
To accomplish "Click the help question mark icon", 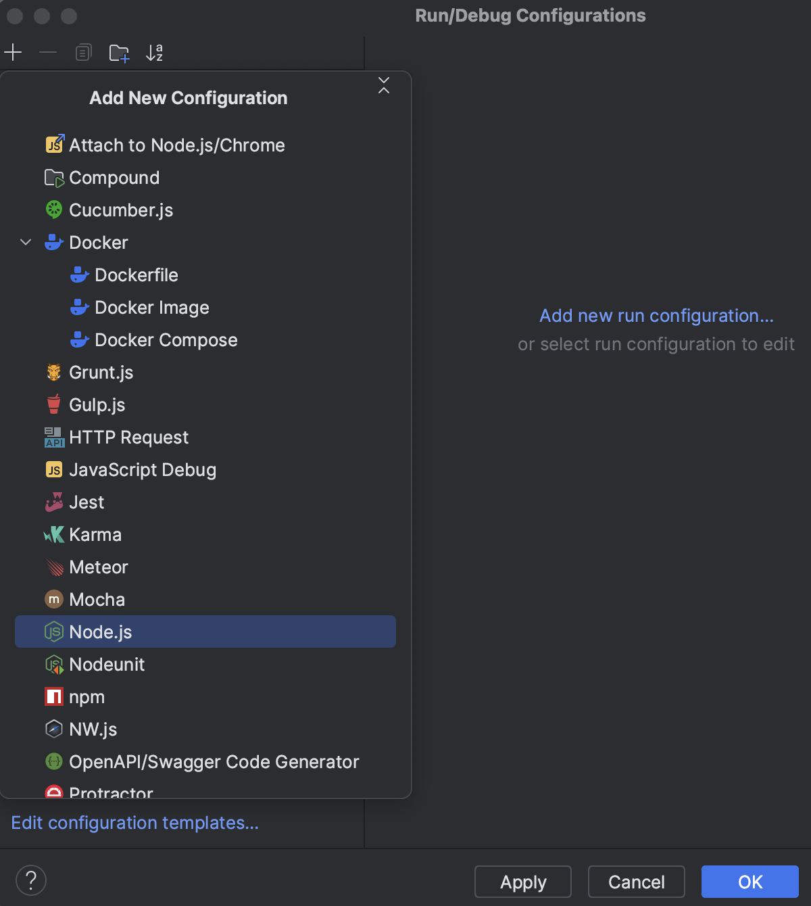I will click(30, 880).
